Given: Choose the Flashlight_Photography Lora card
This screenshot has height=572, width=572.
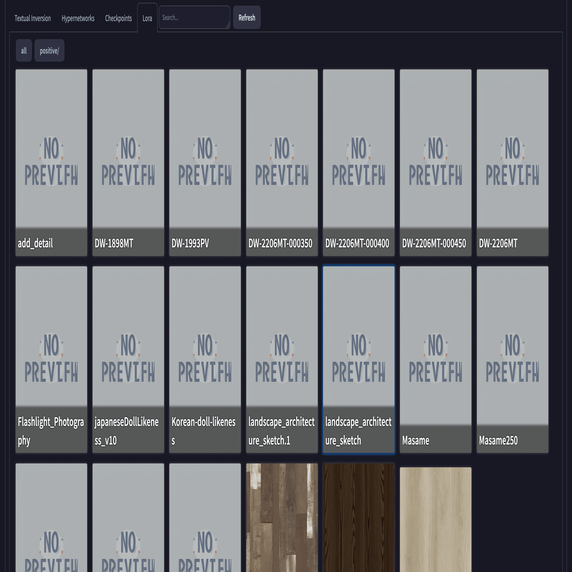Looking at the screenshot, I should click(51, 360).
